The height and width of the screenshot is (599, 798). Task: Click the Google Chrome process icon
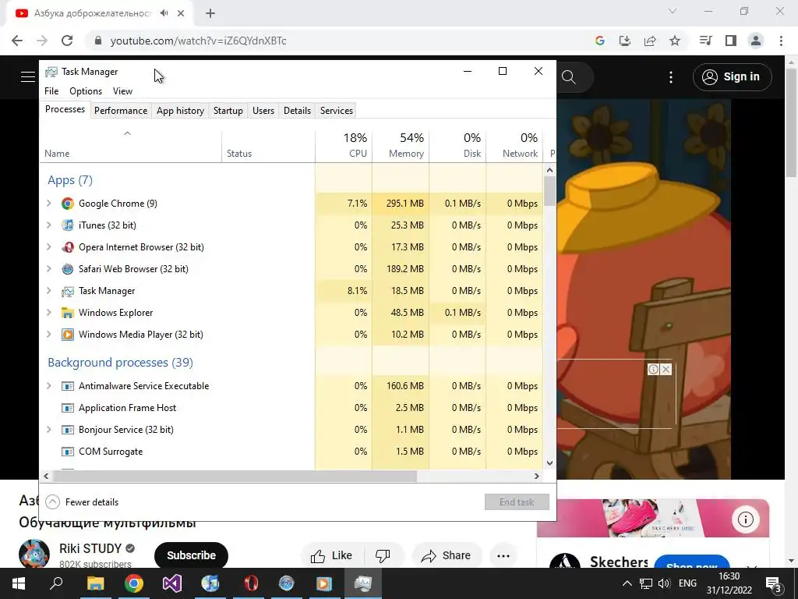coord(67,204)
